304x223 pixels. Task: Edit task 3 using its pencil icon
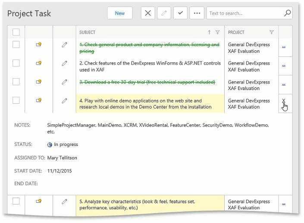(65, 82)
